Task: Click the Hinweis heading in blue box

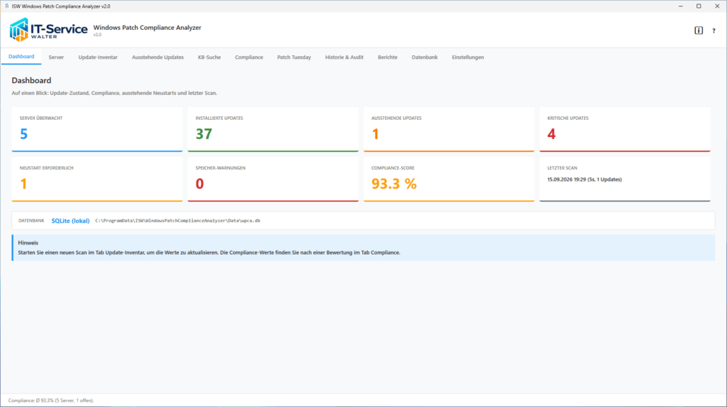Action: (x=28, y=242)
